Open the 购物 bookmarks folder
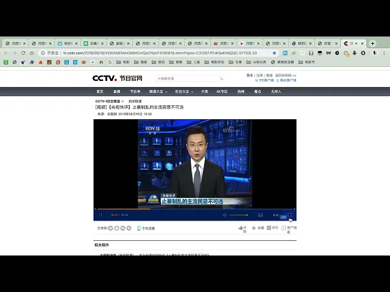This screenshot has height=292, width=390. pos(176,62)
